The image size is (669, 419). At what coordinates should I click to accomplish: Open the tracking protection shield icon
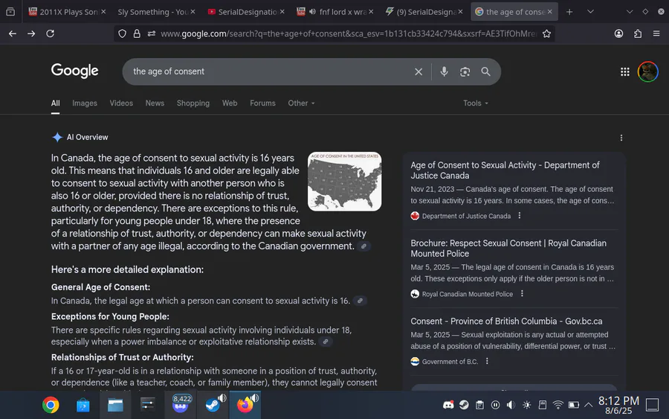pos(123,33)
